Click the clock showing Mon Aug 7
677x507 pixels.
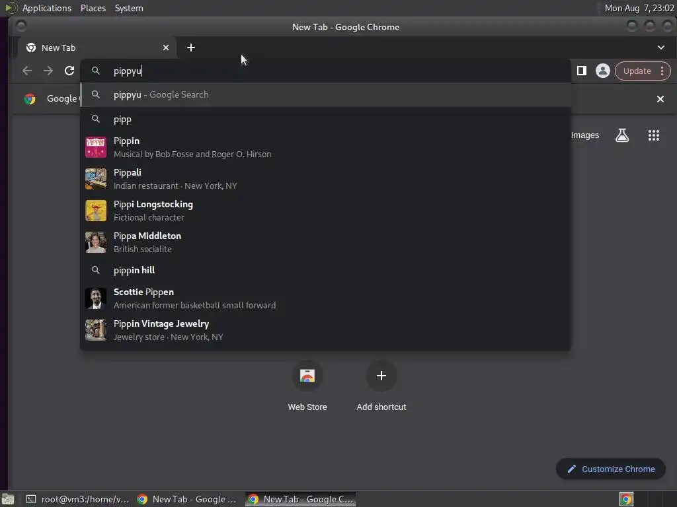pos(639,8)
